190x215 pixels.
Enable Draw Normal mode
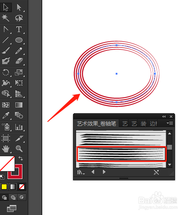click(x=4, y=197)
